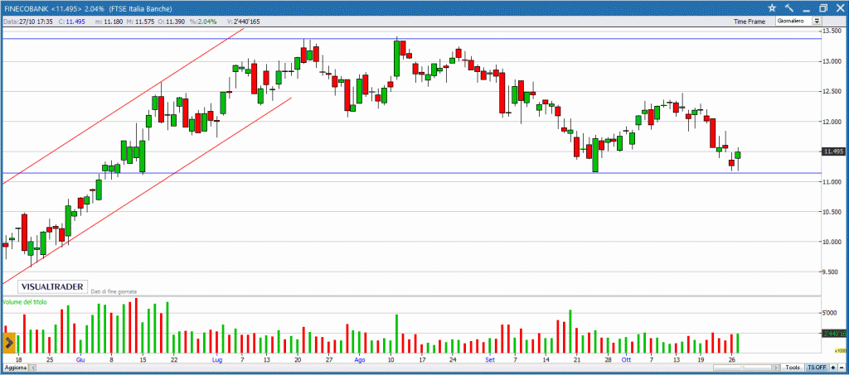Click the 'Lug' month label on time axis
The height and width of the screenshot is (375, 849).
click(x=217, y=359)
